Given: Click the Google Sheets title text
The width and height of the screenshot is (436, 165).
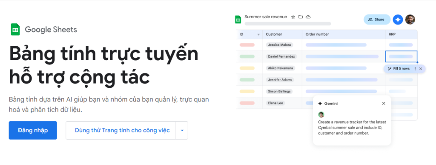Looking at the screenshot, I should tap(51, 30).
